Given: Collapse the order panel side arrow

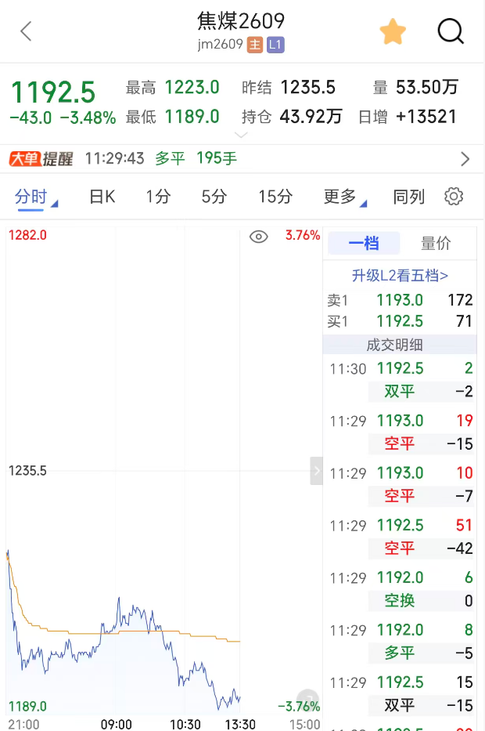Looking at the screenshot, I should (x=317, y=471).
